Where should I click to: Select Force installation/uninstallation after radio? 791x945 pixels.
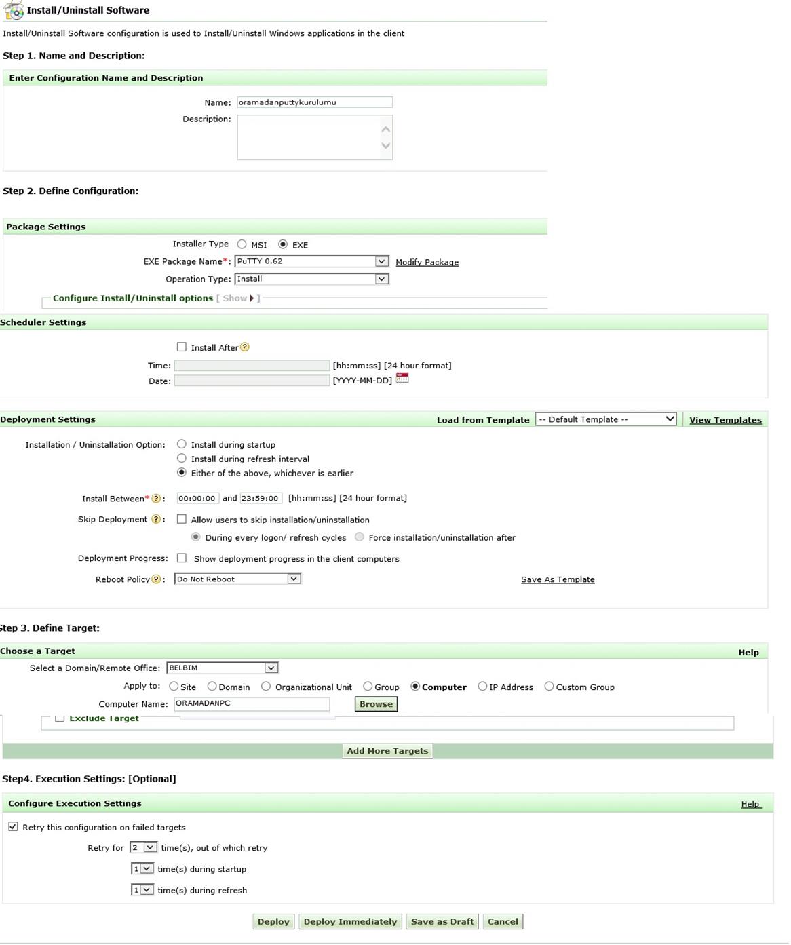(x=360, y=537)
